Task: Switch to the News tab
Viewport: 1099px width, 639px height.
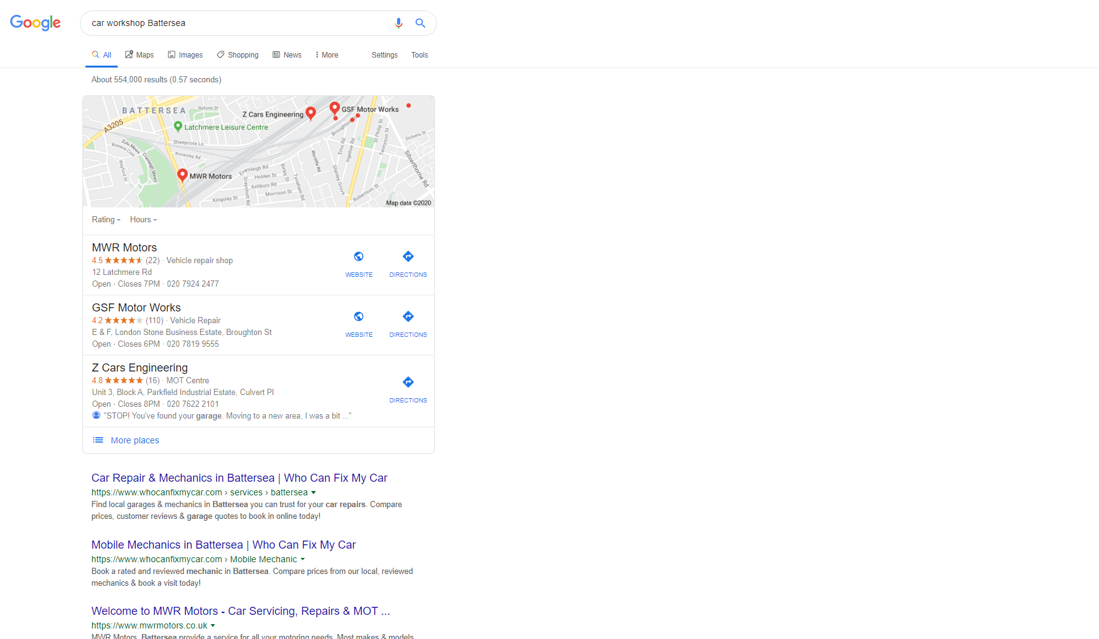Action: click(287, 55)
